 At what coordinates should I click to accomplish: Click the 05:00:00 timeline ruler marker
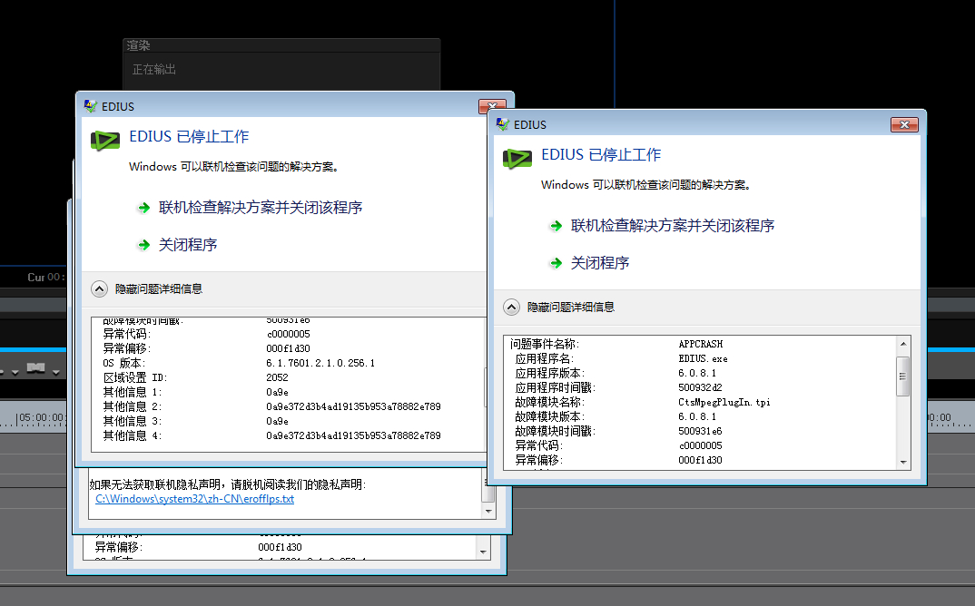pyautogui.click(x=41, y=417)
